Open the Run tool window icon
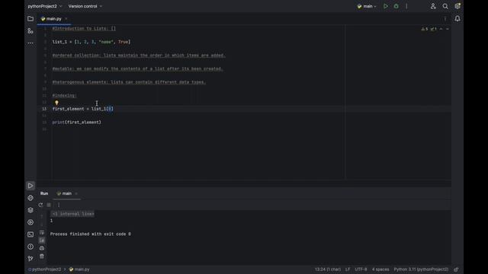Viewport: 488px width, 274px height. click(30, 186)
